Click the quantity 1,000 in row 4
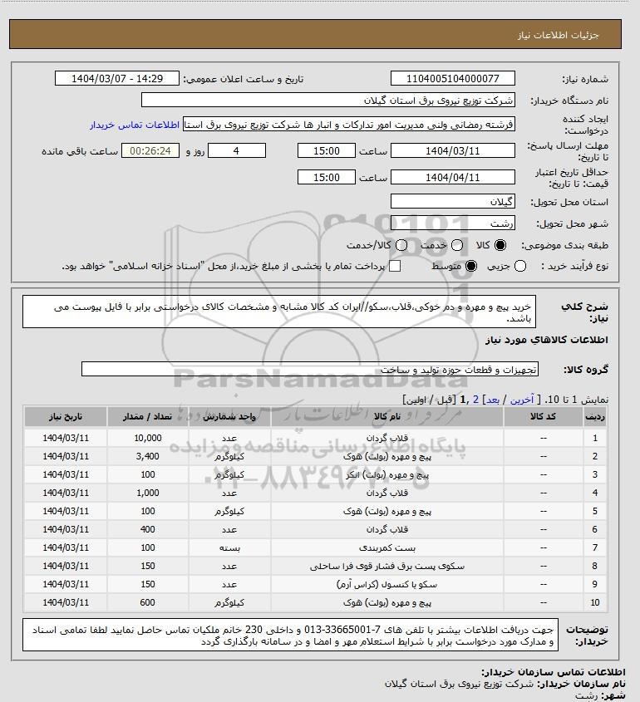640x702 pixels. tap(148, 493)
